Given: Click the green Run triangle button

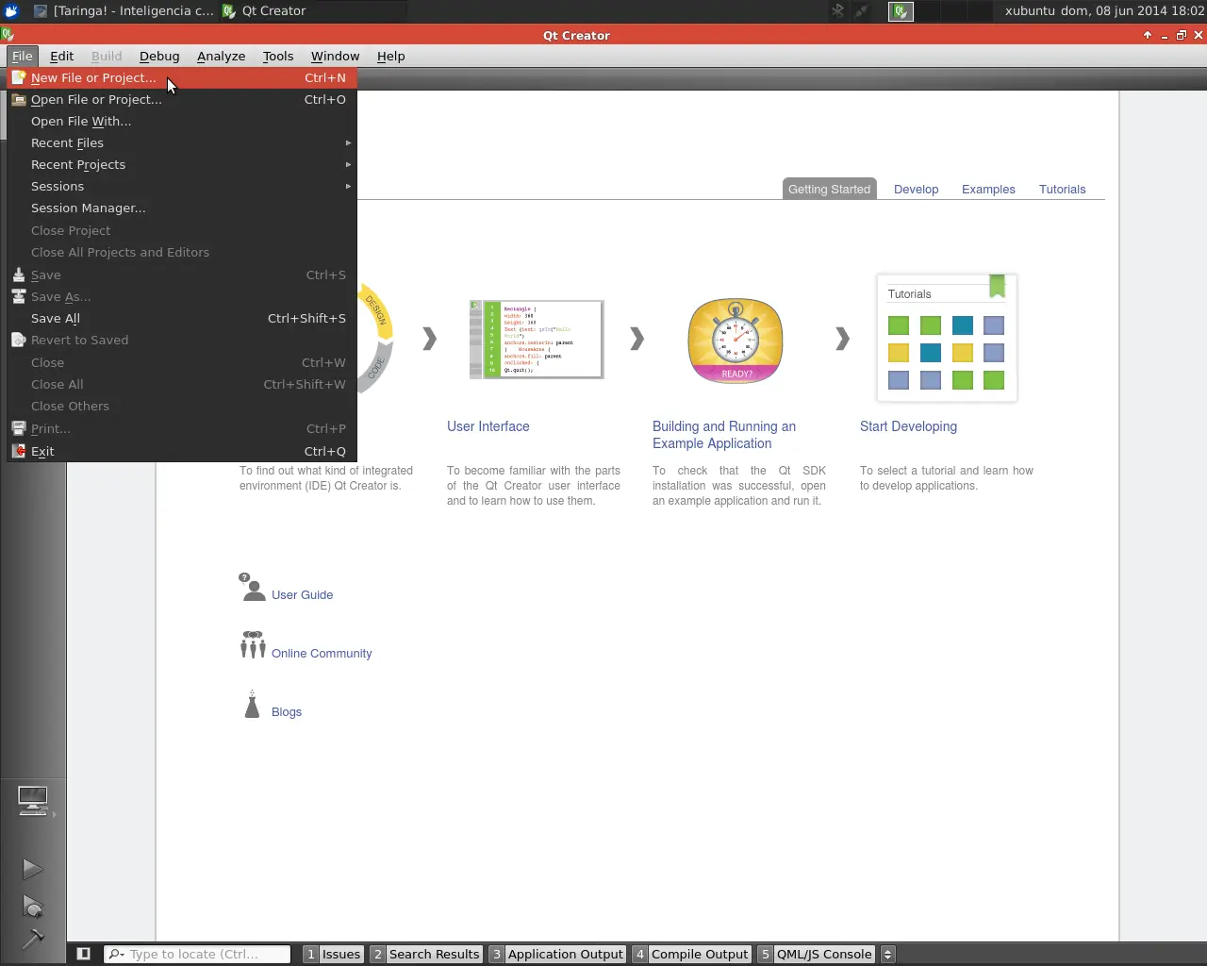Looking at the screenshot, I should coord(32,869).
